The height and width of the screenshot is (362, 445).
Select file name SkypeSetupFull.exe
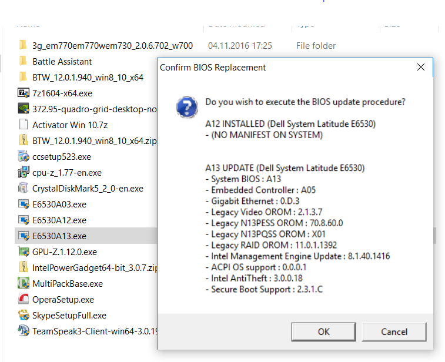69,316
